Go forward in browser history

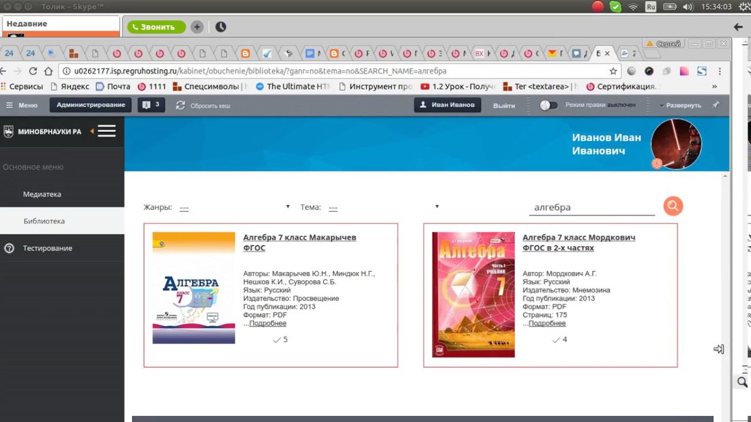(18, 71)
